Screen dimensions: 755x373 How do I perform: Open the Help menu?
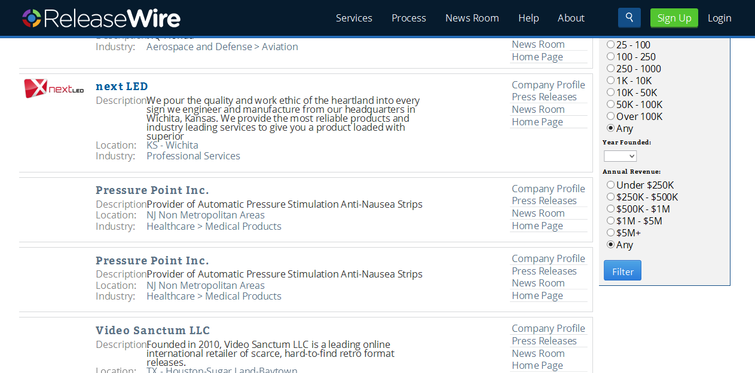[x=528, y=18]
